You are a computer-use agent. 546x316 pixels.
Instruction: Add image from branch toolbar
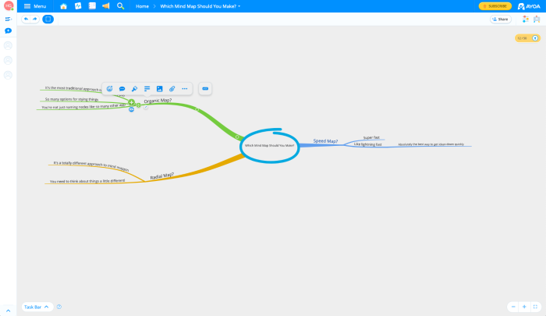coord(159,89)
